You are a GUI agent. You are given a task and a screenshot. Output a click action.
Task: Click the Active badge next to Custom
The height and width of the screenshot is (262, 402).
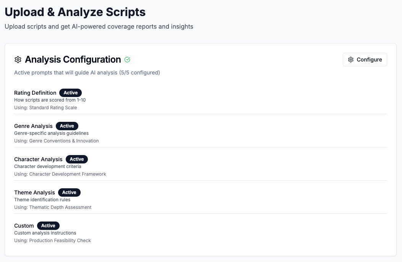tap(48, 226)
